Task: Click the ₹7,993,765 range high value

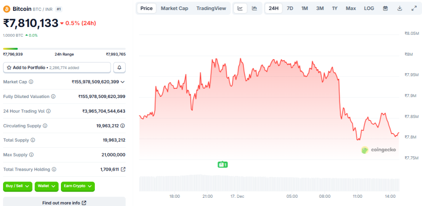Action: coord(116,54)
